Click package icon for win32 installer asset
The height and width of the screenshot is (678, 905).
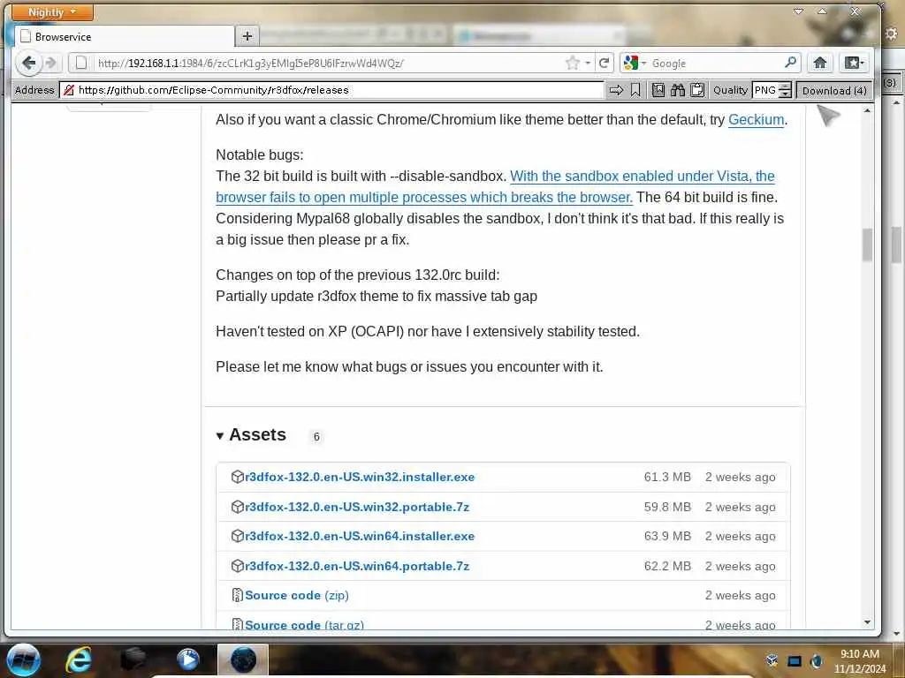(237, 477)
